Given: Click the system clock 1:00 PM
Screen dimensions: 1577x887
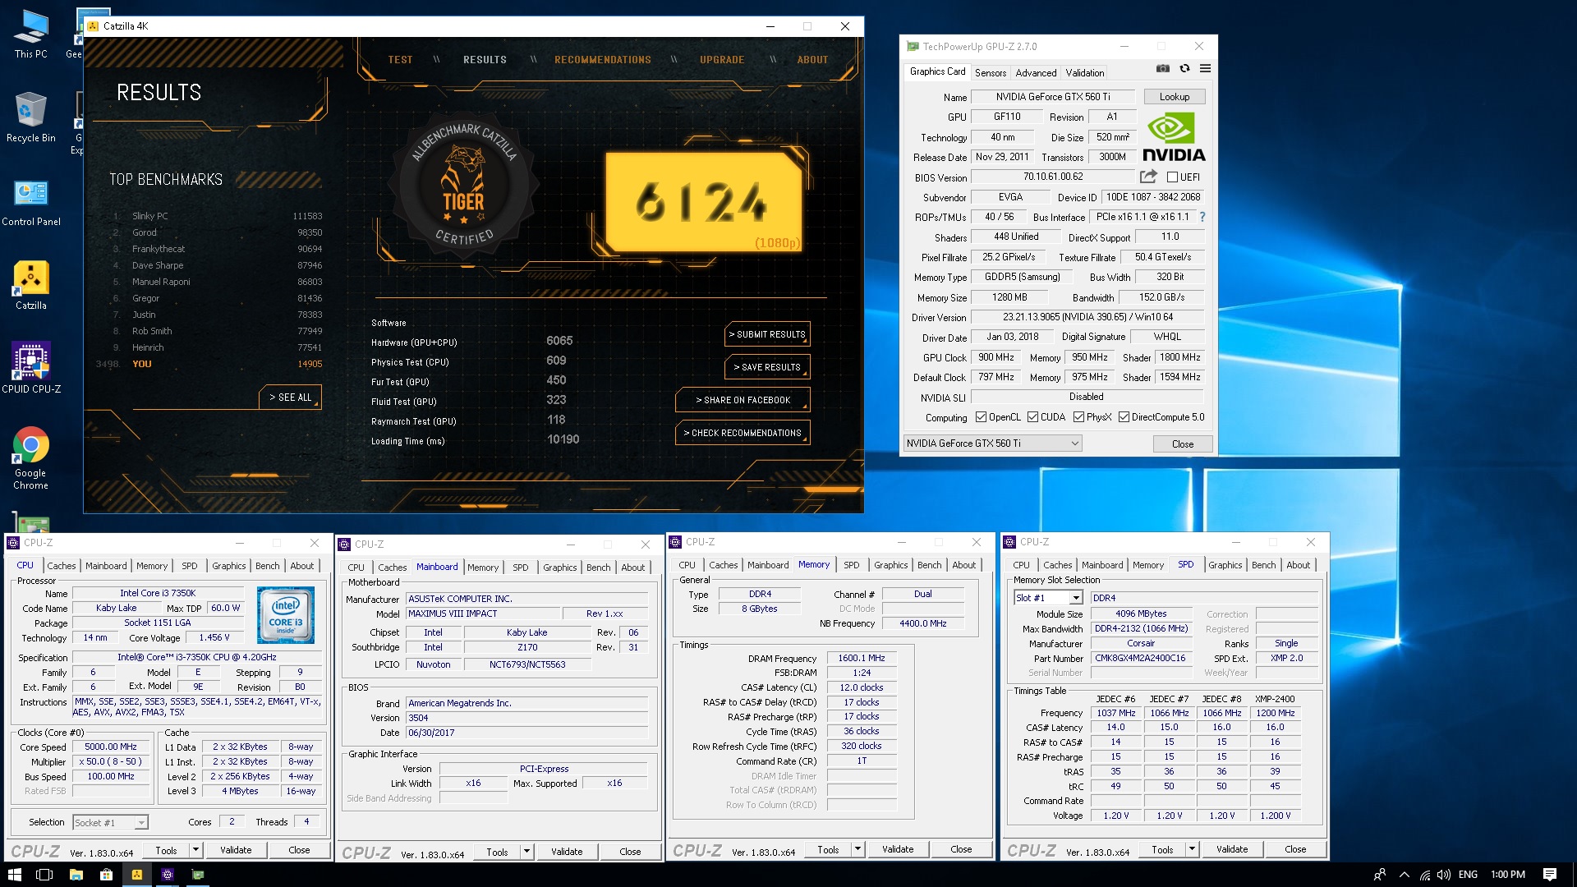Looking at the screenshot, I should pos(1507,875).
